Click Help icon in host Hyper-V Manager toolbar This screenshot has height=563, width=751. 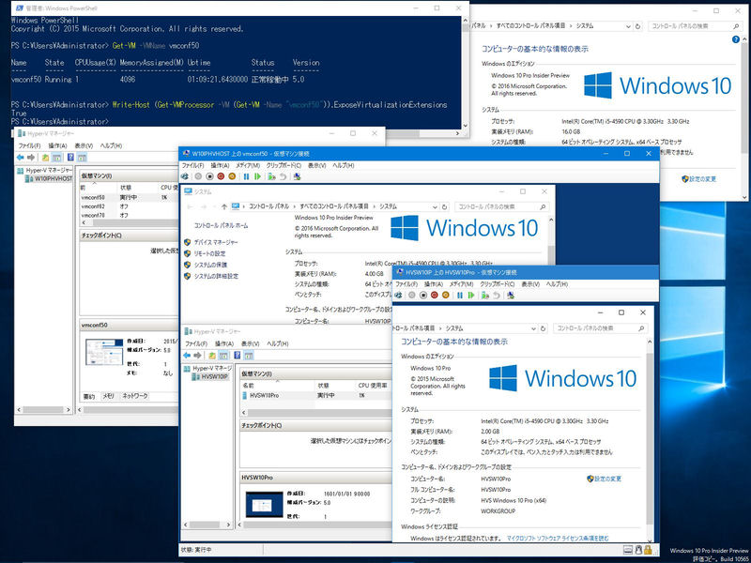click(71, 158)
